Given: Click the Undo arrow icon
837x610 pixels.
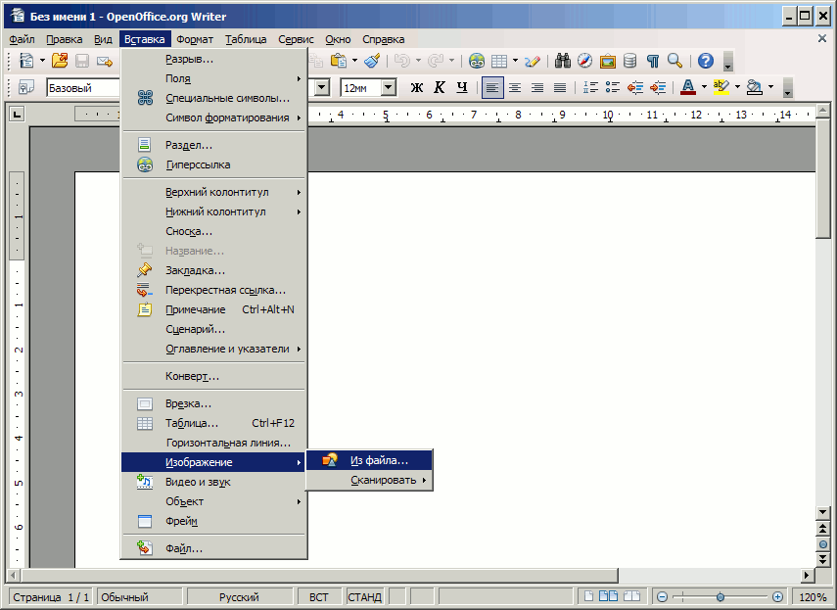Looking at the screenshot, I should click(402, 61).
